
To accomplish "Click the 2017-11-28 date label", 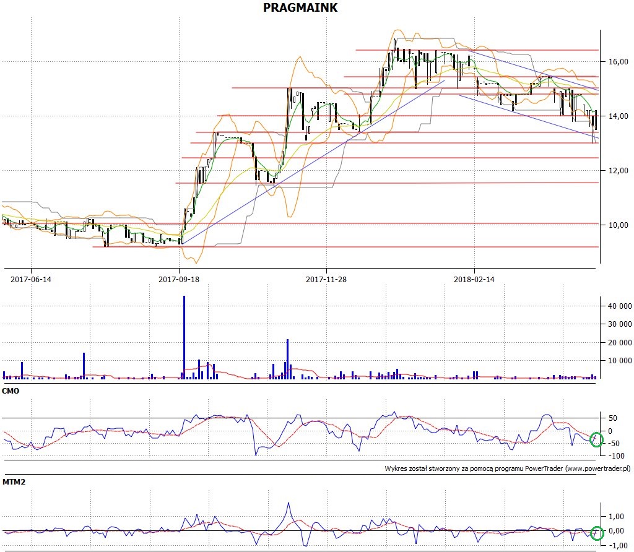I will [326, 279].
